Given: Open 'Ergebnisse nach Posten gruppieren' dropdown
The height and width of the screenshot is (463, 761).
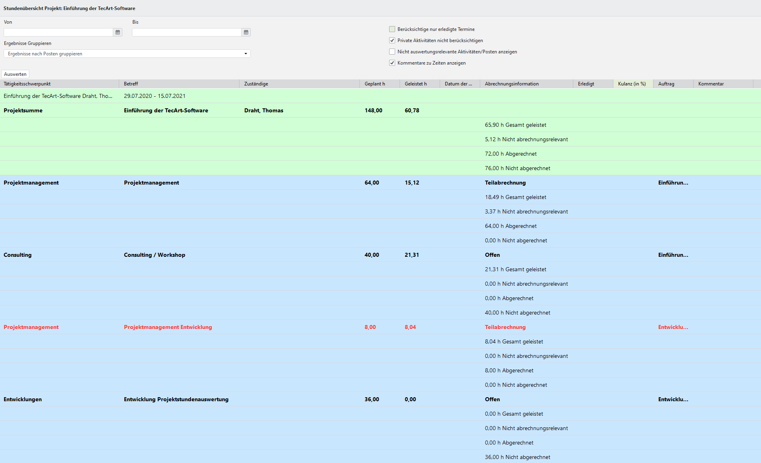Looking at the screenshot, I should 127,54.
